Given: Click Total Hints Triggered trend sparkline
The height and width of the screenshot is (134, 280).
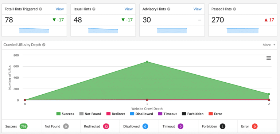Looking at the screenshot, I should point(34,31).
